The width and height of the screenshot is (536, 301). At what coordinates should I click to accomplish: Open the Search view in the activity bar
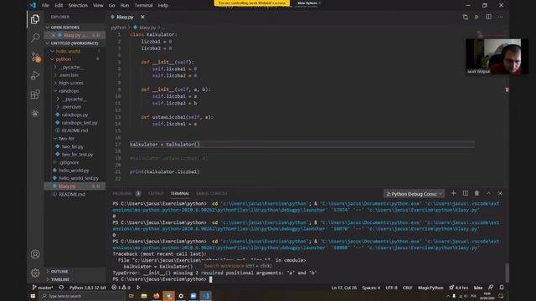pyautogui.click(x=35, y=38)
